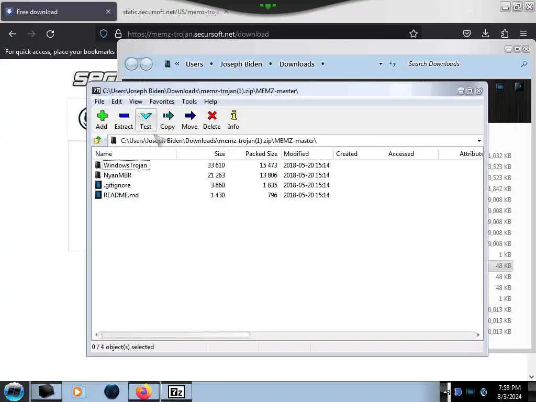Sort by the Size column header
The width and height of the screenshot is (536, 402).
coord(203,154)
